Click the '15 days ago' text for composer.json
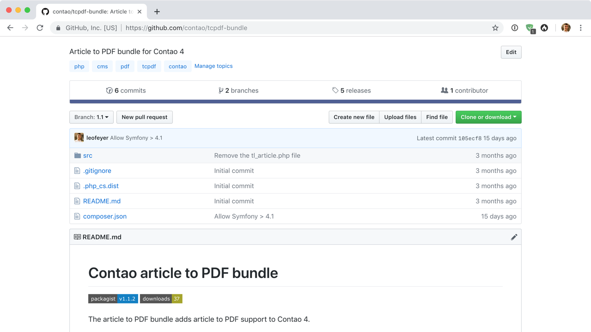591x332 pixels. [499, 216]
